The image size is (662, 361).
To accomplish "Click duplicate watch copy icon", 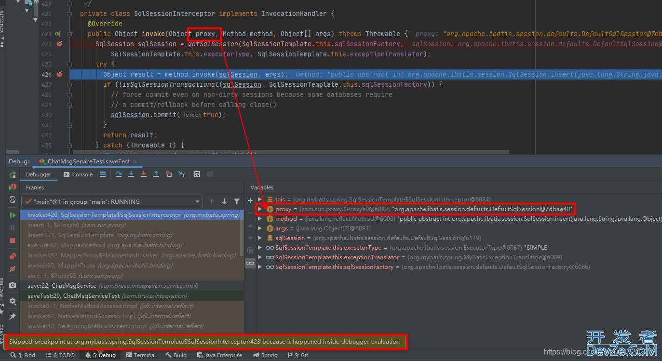I will click(250, 250).
